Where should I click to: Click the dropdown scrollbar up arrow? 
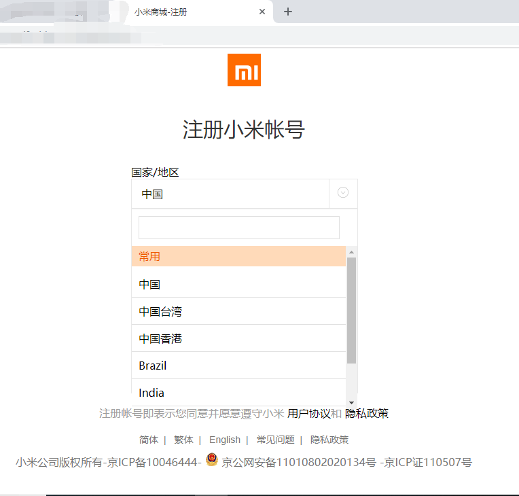pyautogui.click(x=351, y=252)
